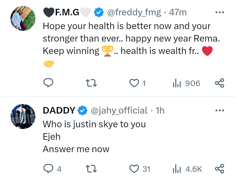Screen dimensions: 236x179
Task: Reply to the DADDY tweet
Action: 48,169
